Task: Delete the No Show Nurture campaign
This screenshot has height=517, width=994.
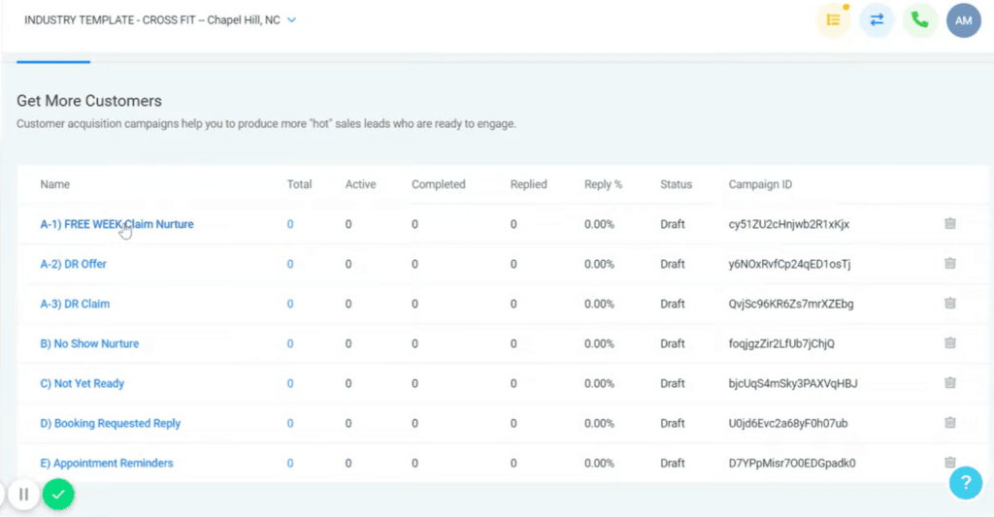Action: point(949,342)
